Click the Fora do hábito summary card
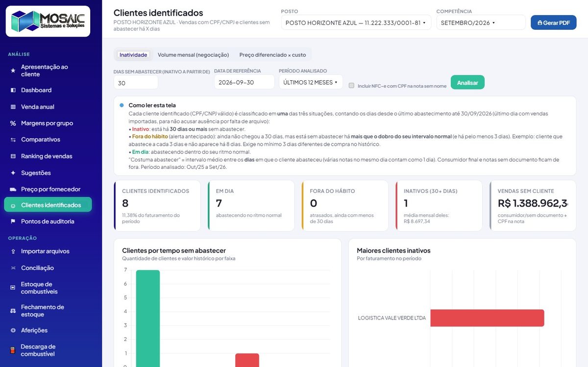This screenshot has width=588, height=367. click(345, 206)
